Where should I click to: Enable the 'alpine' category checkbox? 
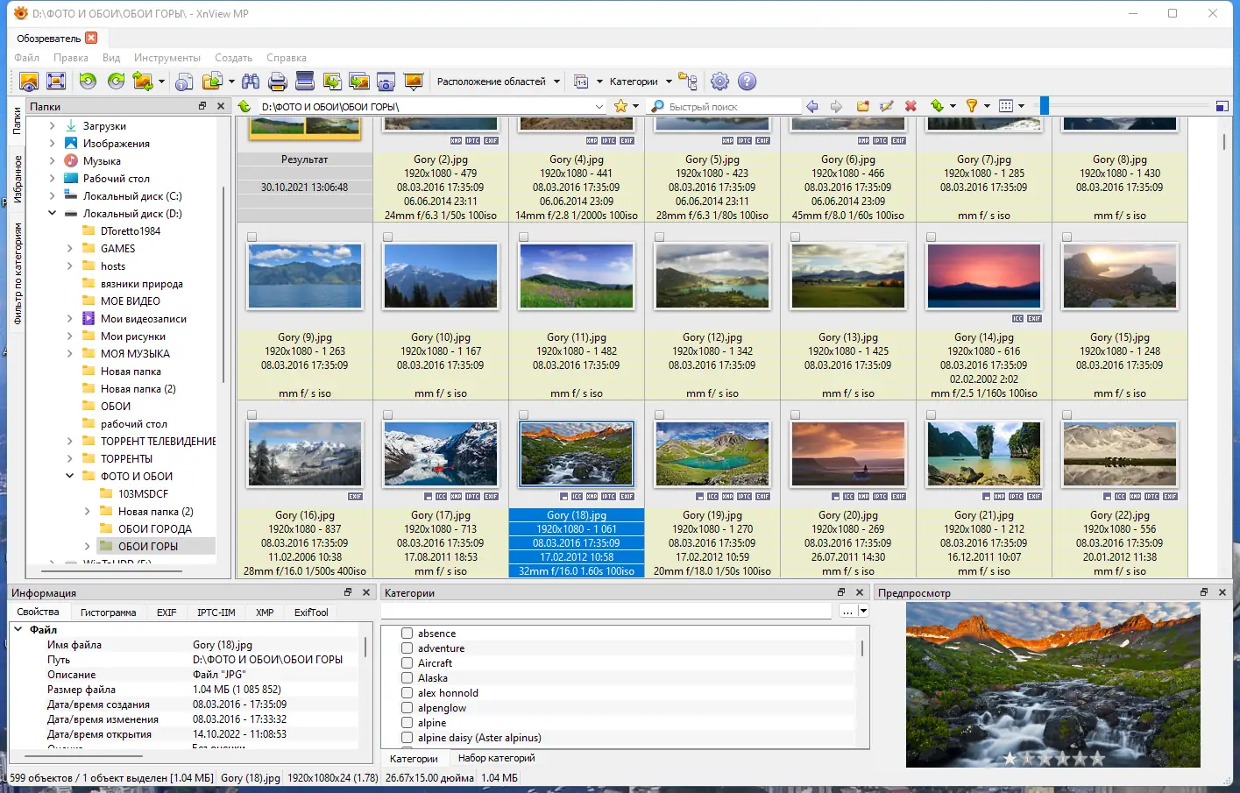point(407,723)
